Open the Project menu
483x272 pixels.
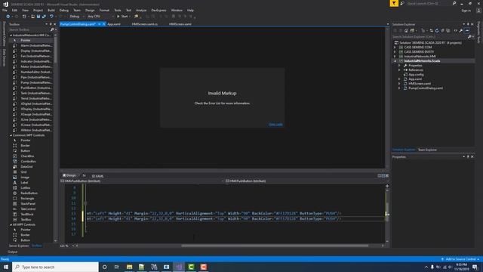click(x=38, y=11)
